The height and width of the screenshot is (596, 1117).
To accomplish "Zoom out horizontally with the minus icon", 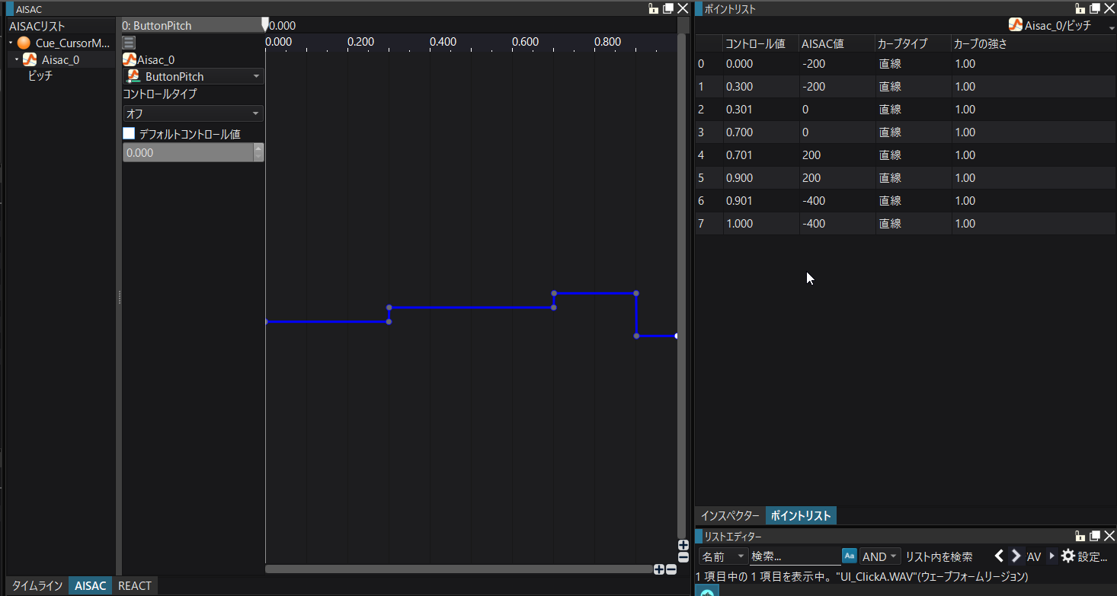I will click(671, 569).
